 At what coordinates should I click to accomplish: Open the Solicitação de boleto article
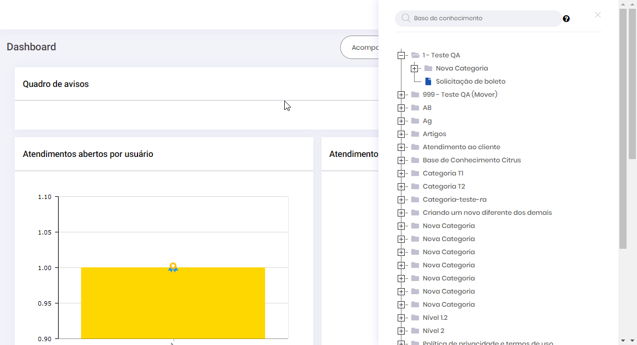(470, 81)
